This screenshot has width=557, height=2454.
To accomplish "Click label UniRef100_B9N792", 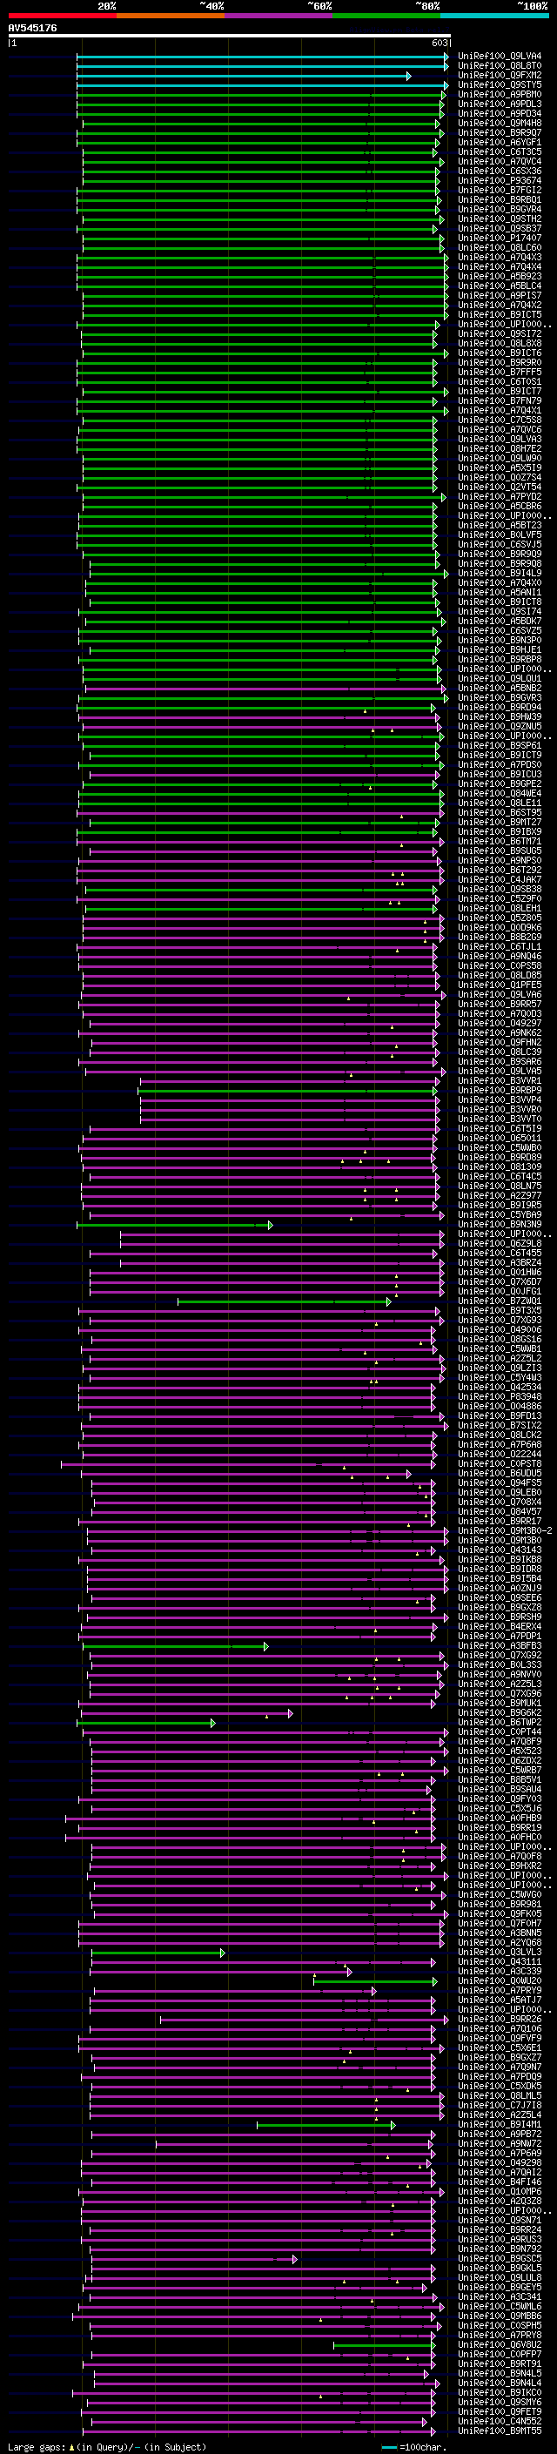I will point(500,2249).
